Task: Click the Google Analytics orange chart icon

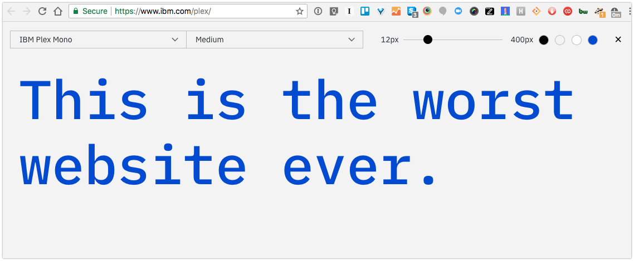Action: click(x=396, y=11)
